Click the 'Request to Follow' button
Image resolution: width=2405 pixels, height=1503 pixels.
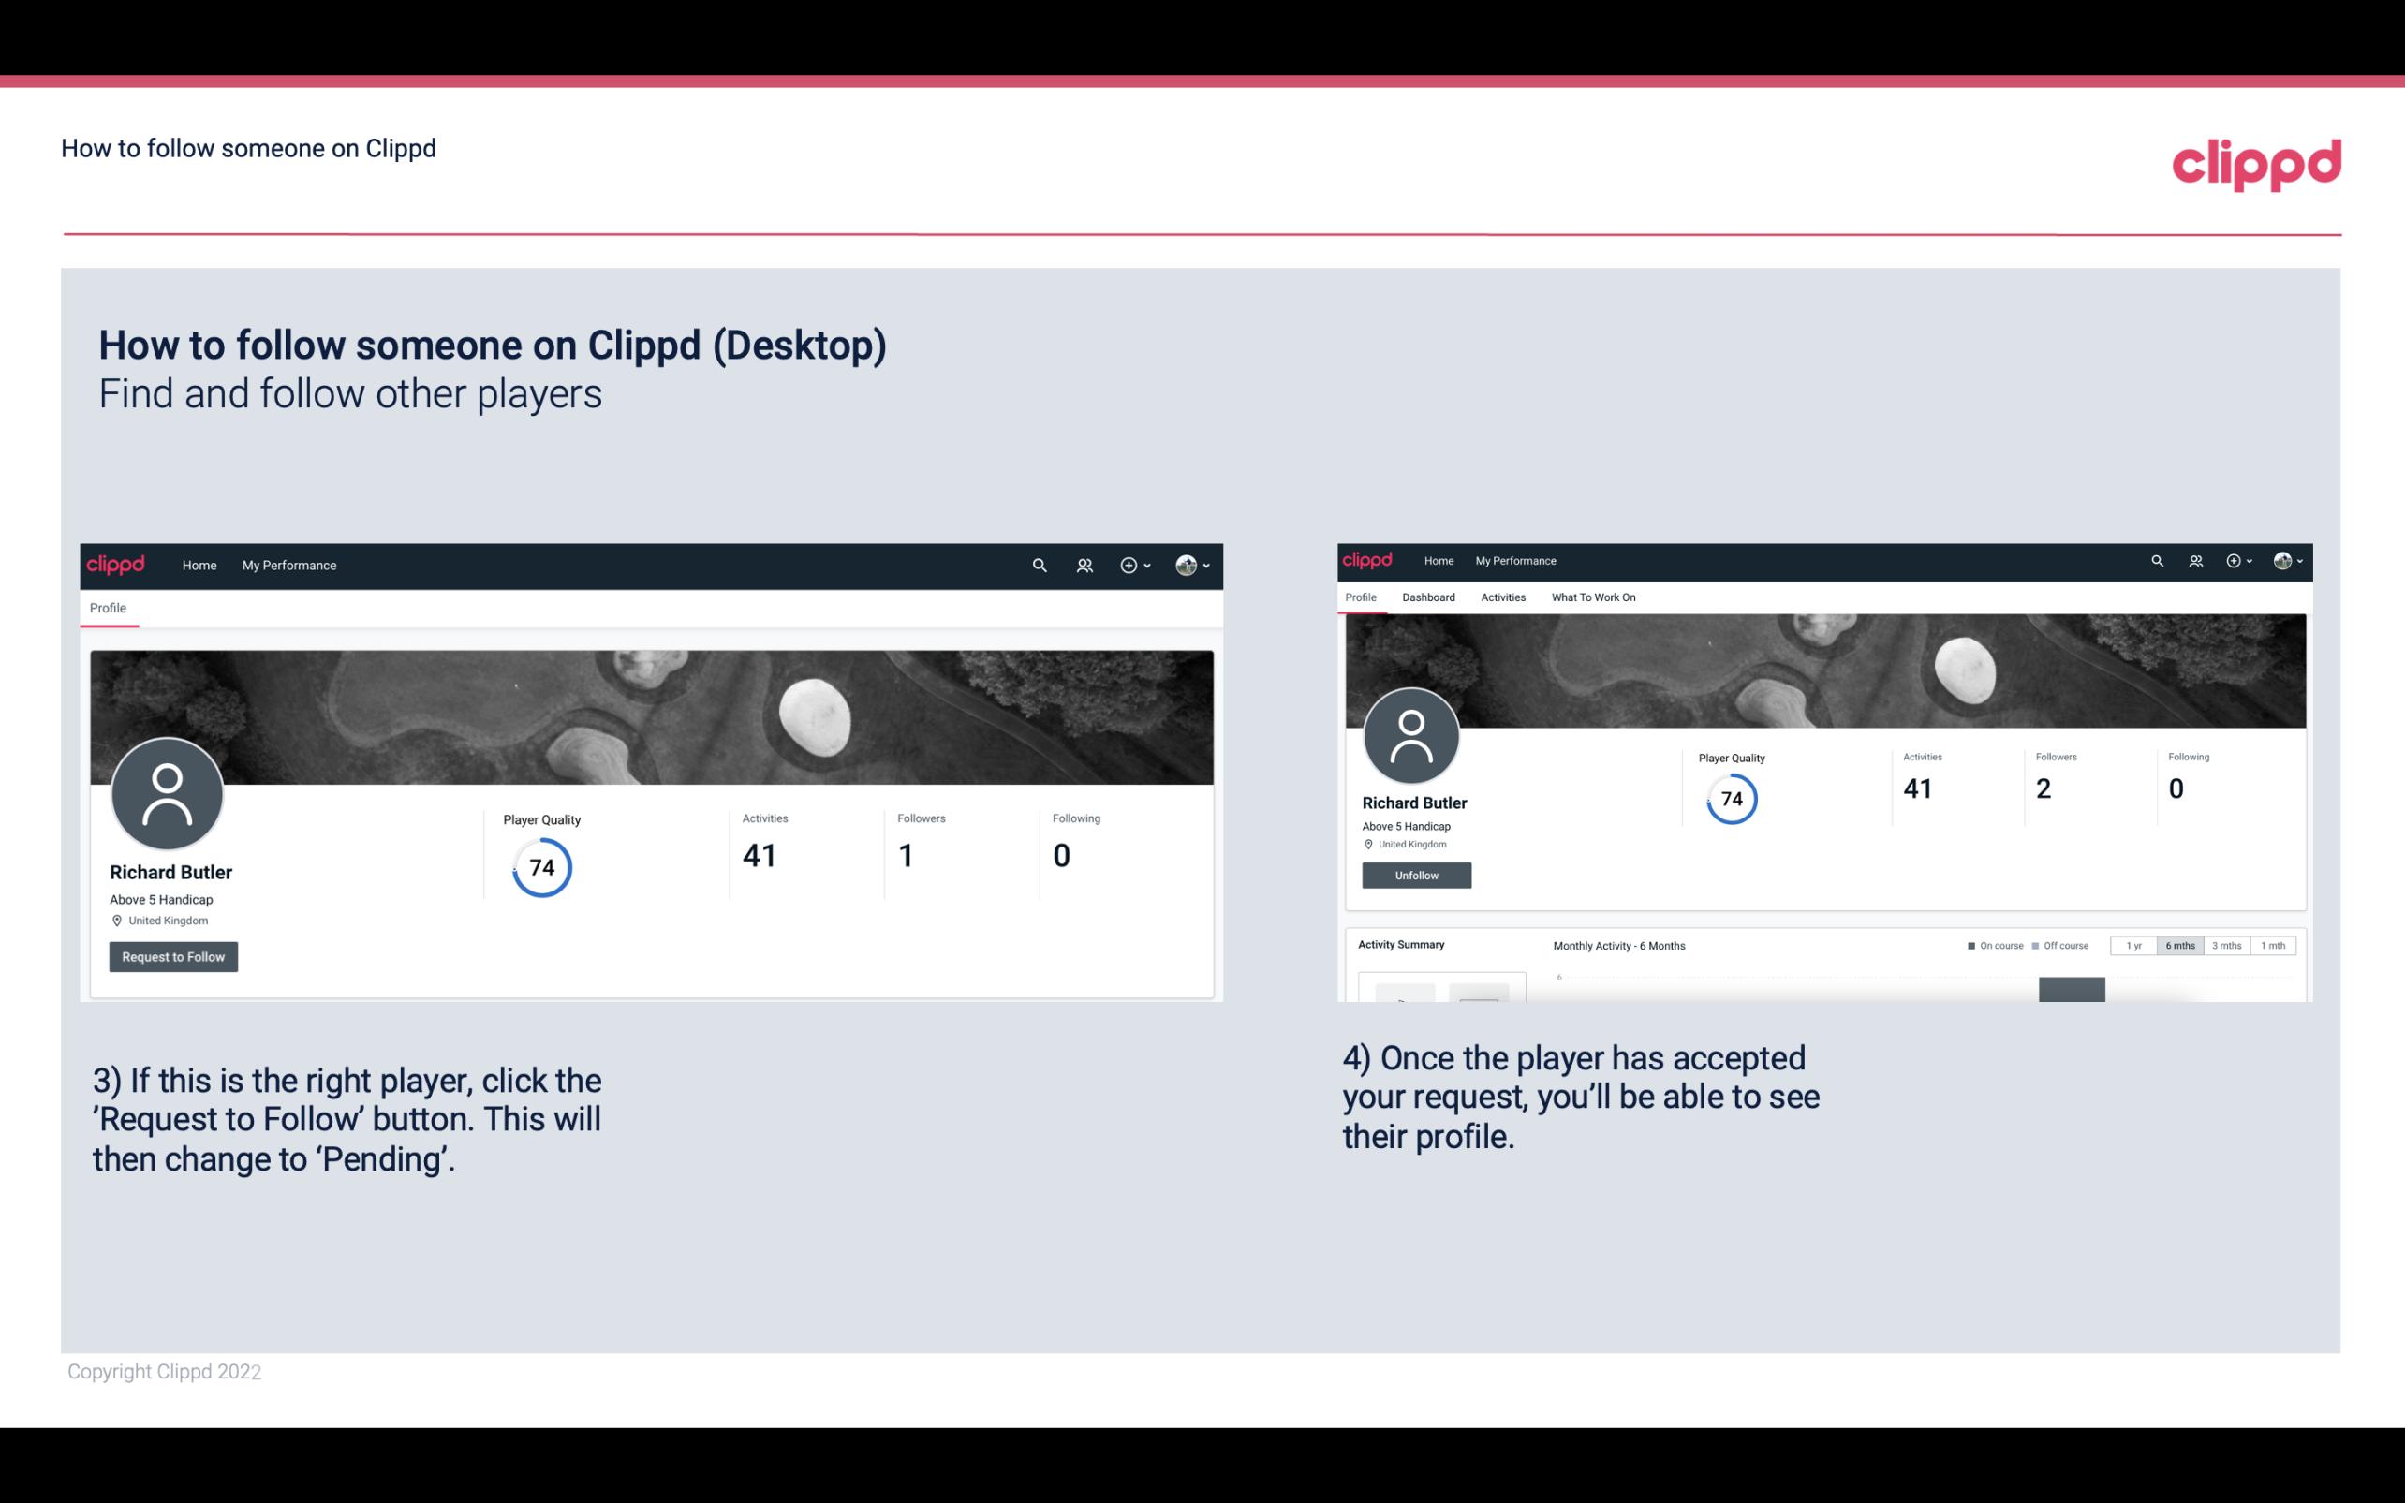[173, 956]
